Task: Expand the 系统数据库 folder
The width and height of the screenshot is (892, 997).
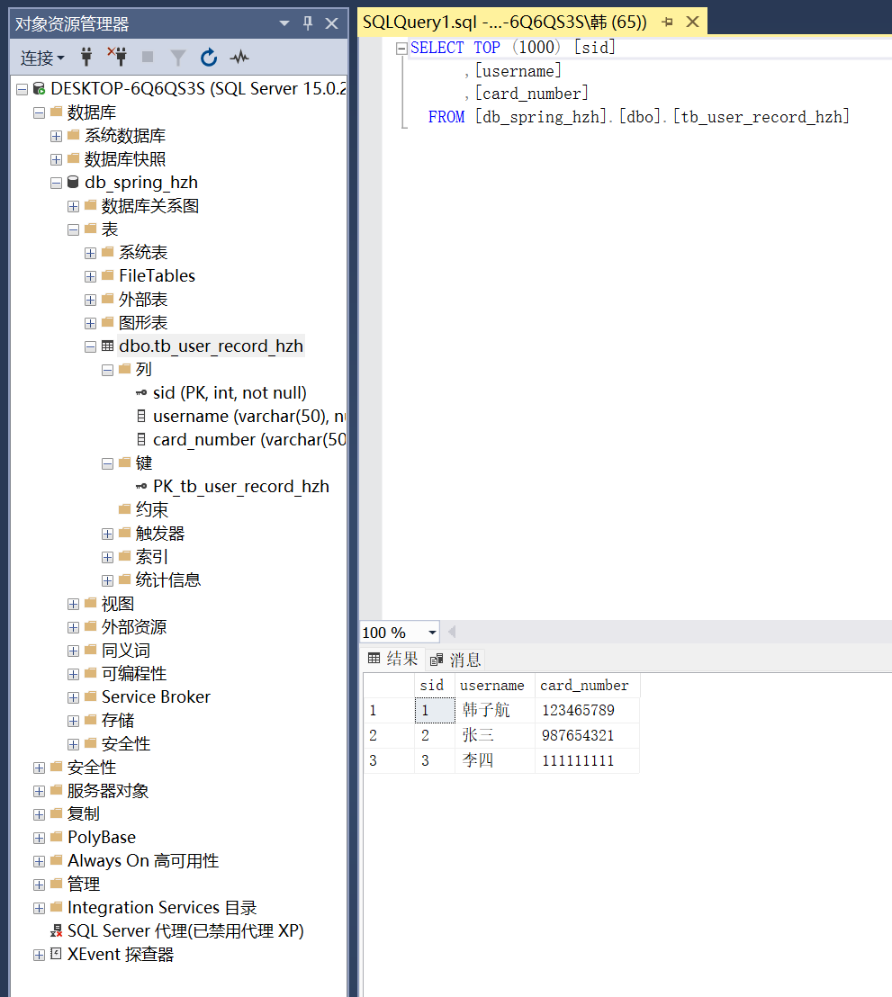Action: 56,136
